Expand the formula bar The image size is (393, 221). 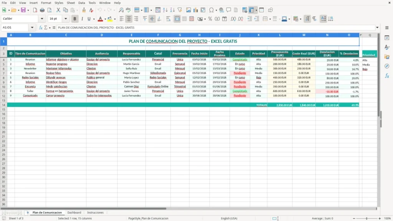click(x=377, y=28)
